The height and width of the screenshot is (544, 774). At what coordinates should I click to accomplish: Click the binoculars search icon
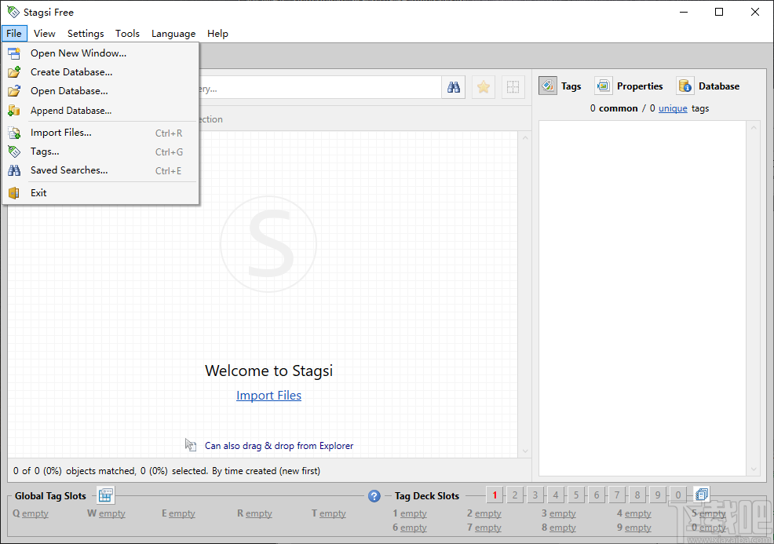coord(454,87)
